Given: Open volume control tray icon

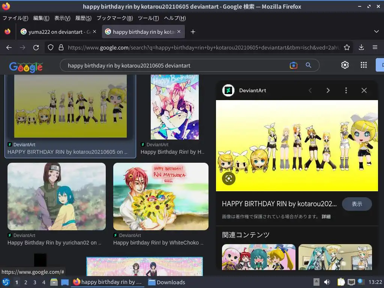Looking at the screenshot, I should coord(327,282).
